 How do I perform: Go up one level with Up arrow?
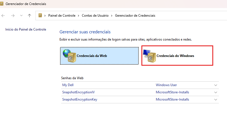30,16
